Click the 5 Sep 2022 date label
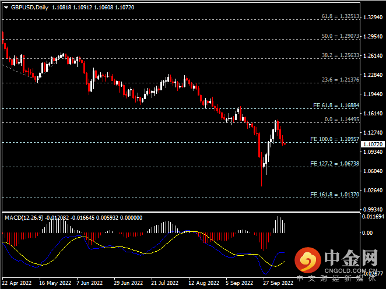This screenshot has height=289, width=386. click(x=240, y=283)
